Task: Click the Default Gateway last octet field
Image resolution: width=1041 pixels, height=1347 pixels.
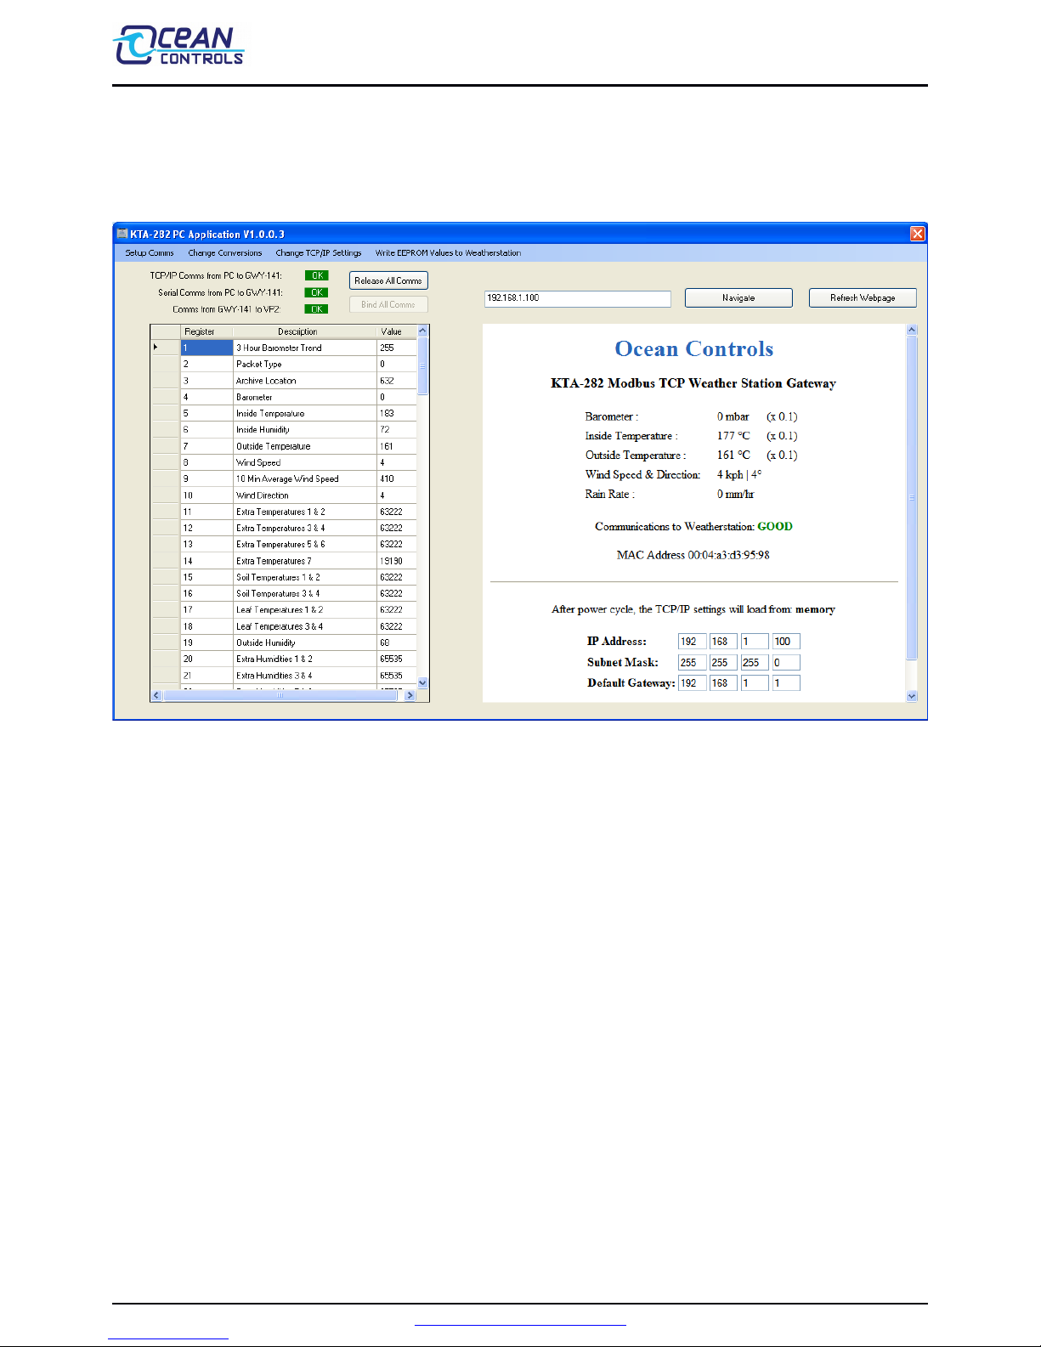Action: pyautogui.click(x=786, y=682)
